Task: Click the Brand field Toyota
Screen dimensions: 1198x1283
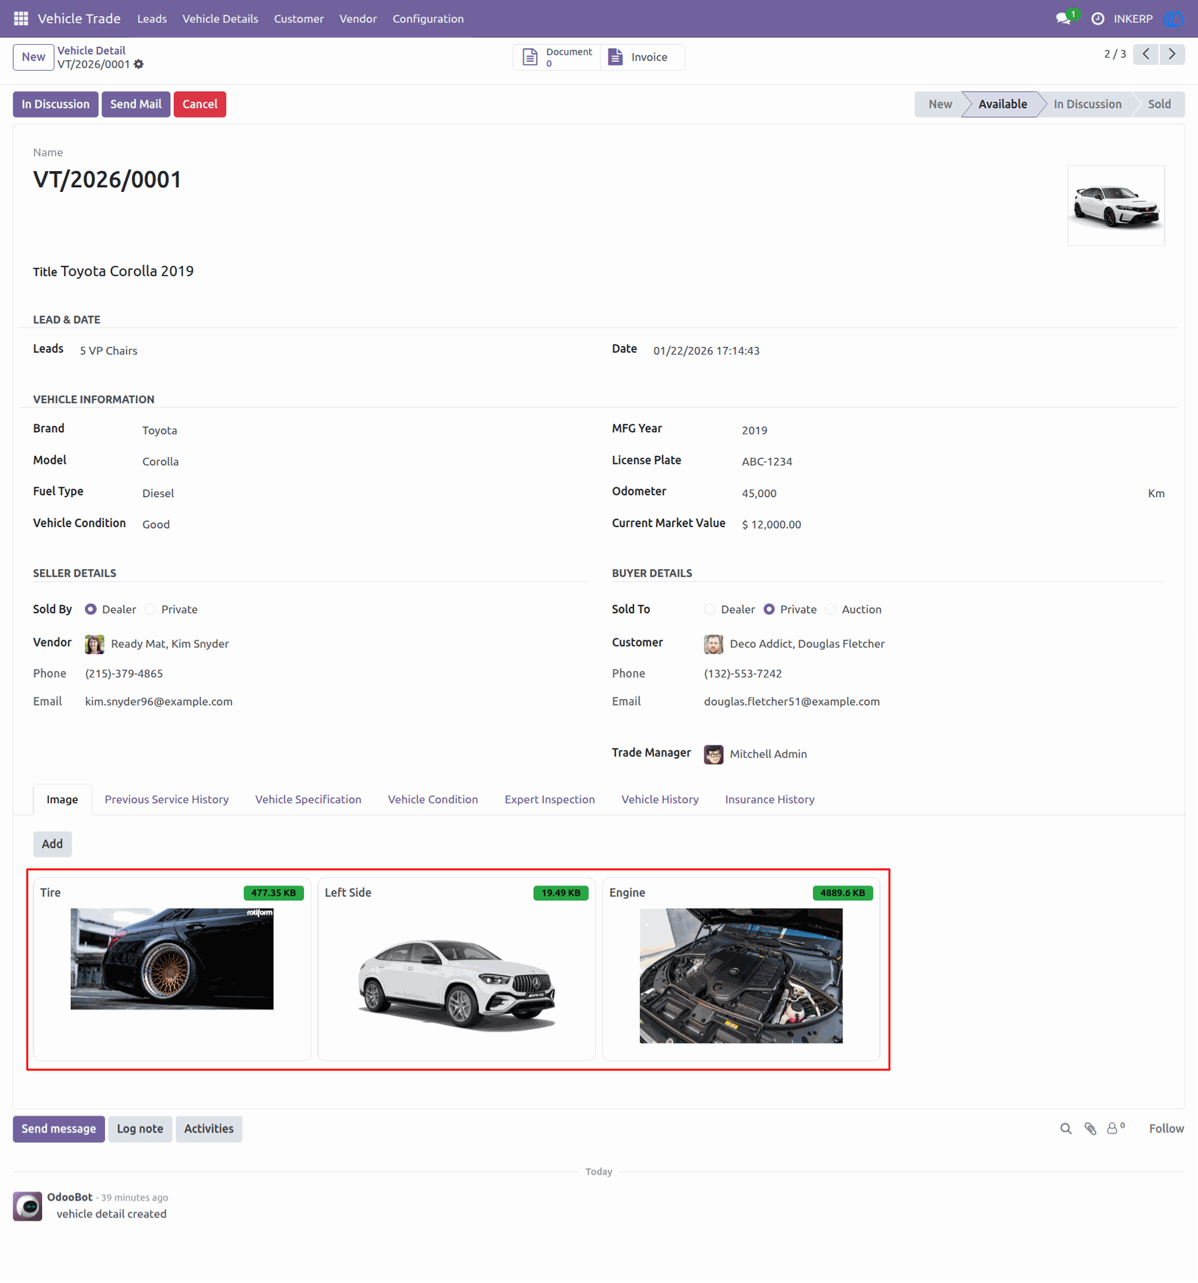Action: pyautogui.click(x=160, y=430)
